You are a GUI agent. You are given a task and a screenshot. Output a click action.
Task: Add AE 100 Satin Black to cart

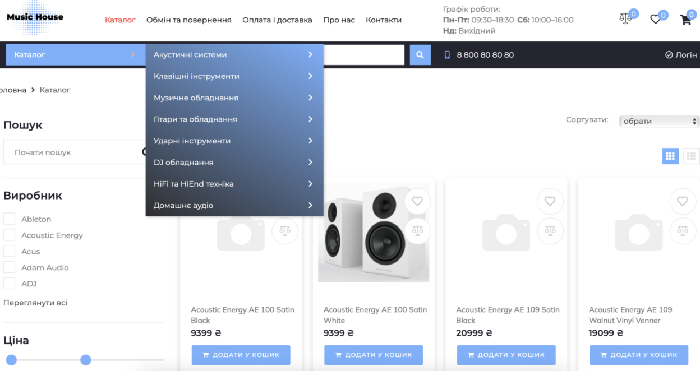[x=241, y=355]
